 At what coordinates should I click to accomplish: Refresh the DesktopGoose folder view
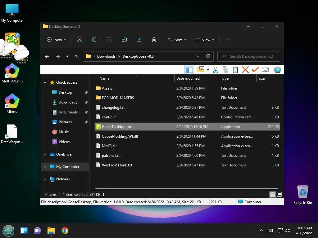click(x=208, y=56)
